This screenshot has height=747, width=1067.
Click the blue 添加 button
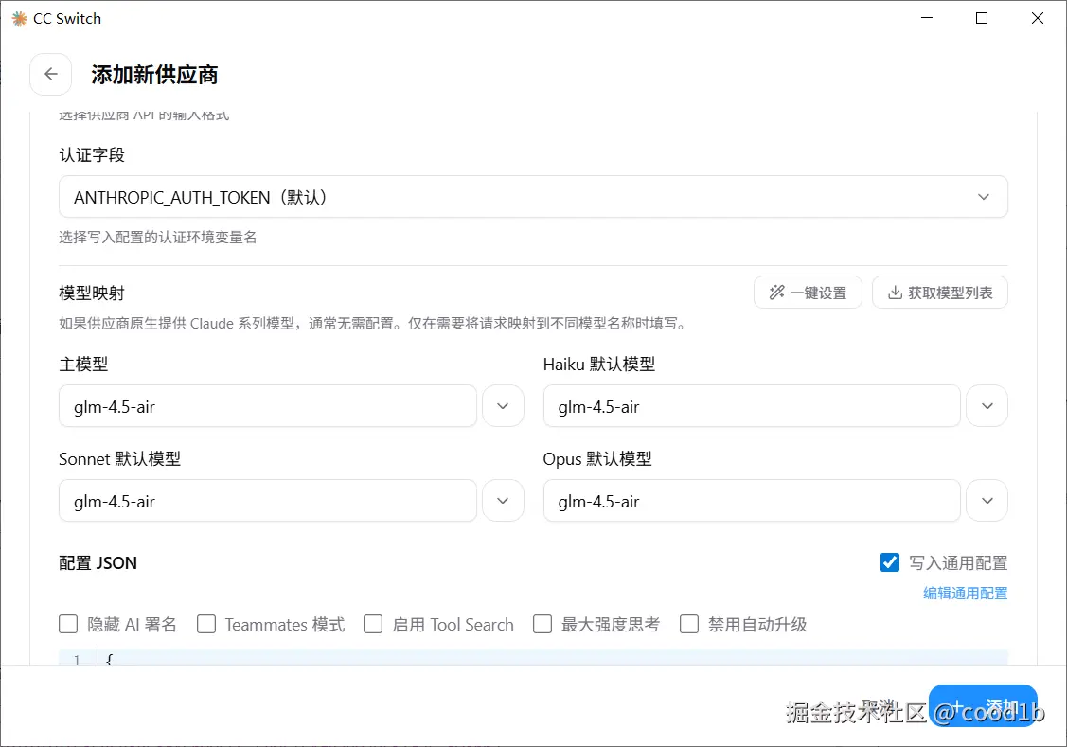click(x=983, y=705)
